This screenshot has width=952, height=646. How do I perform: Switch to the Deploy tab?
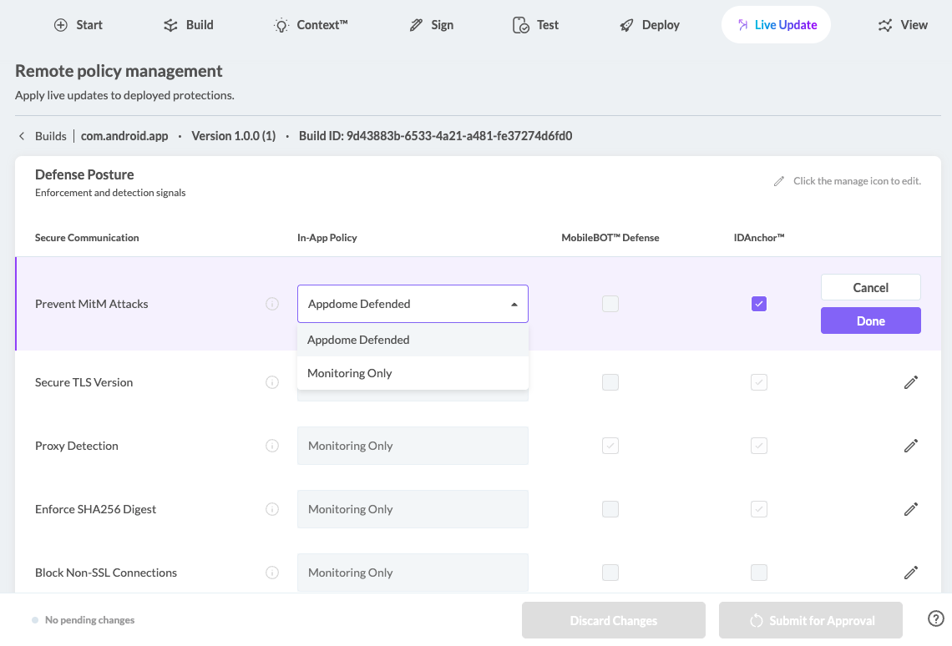pos(649,25)
